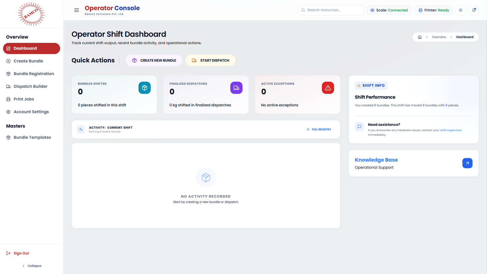Click the Create New Bundle button

pos(154,60)
